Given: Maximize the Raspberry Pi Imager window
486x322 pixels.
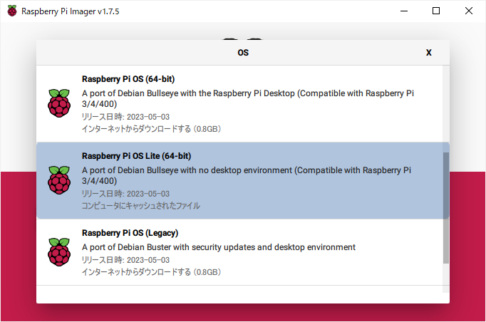Looking at the screenshot, I should (x=436, y=11).
